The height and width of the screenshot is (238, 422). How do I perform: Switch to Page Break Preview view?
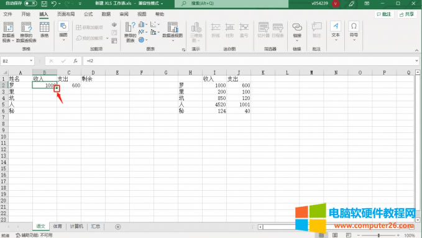pos(348,235)
